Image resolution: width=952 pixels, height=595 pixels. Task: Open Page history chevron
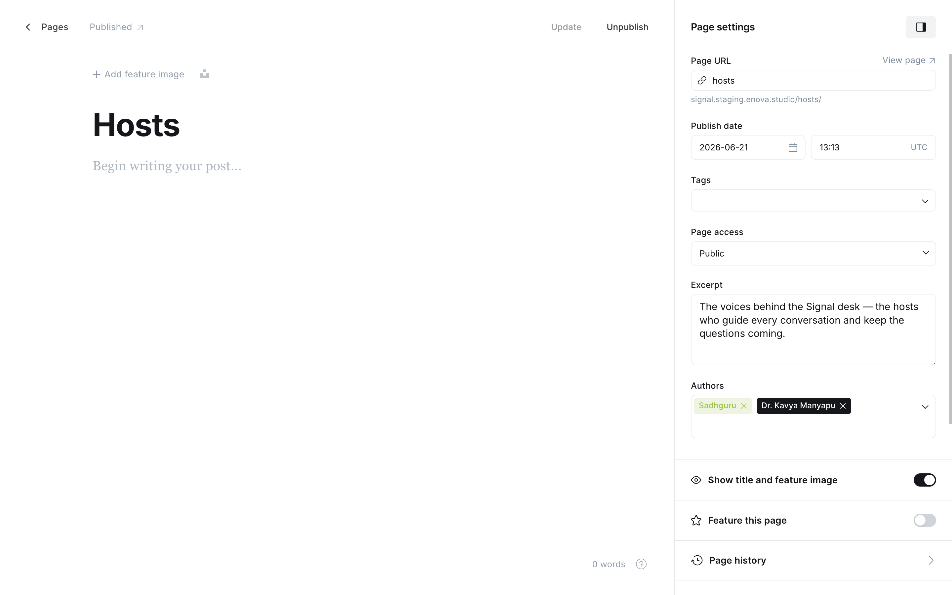tap(931, 560)
